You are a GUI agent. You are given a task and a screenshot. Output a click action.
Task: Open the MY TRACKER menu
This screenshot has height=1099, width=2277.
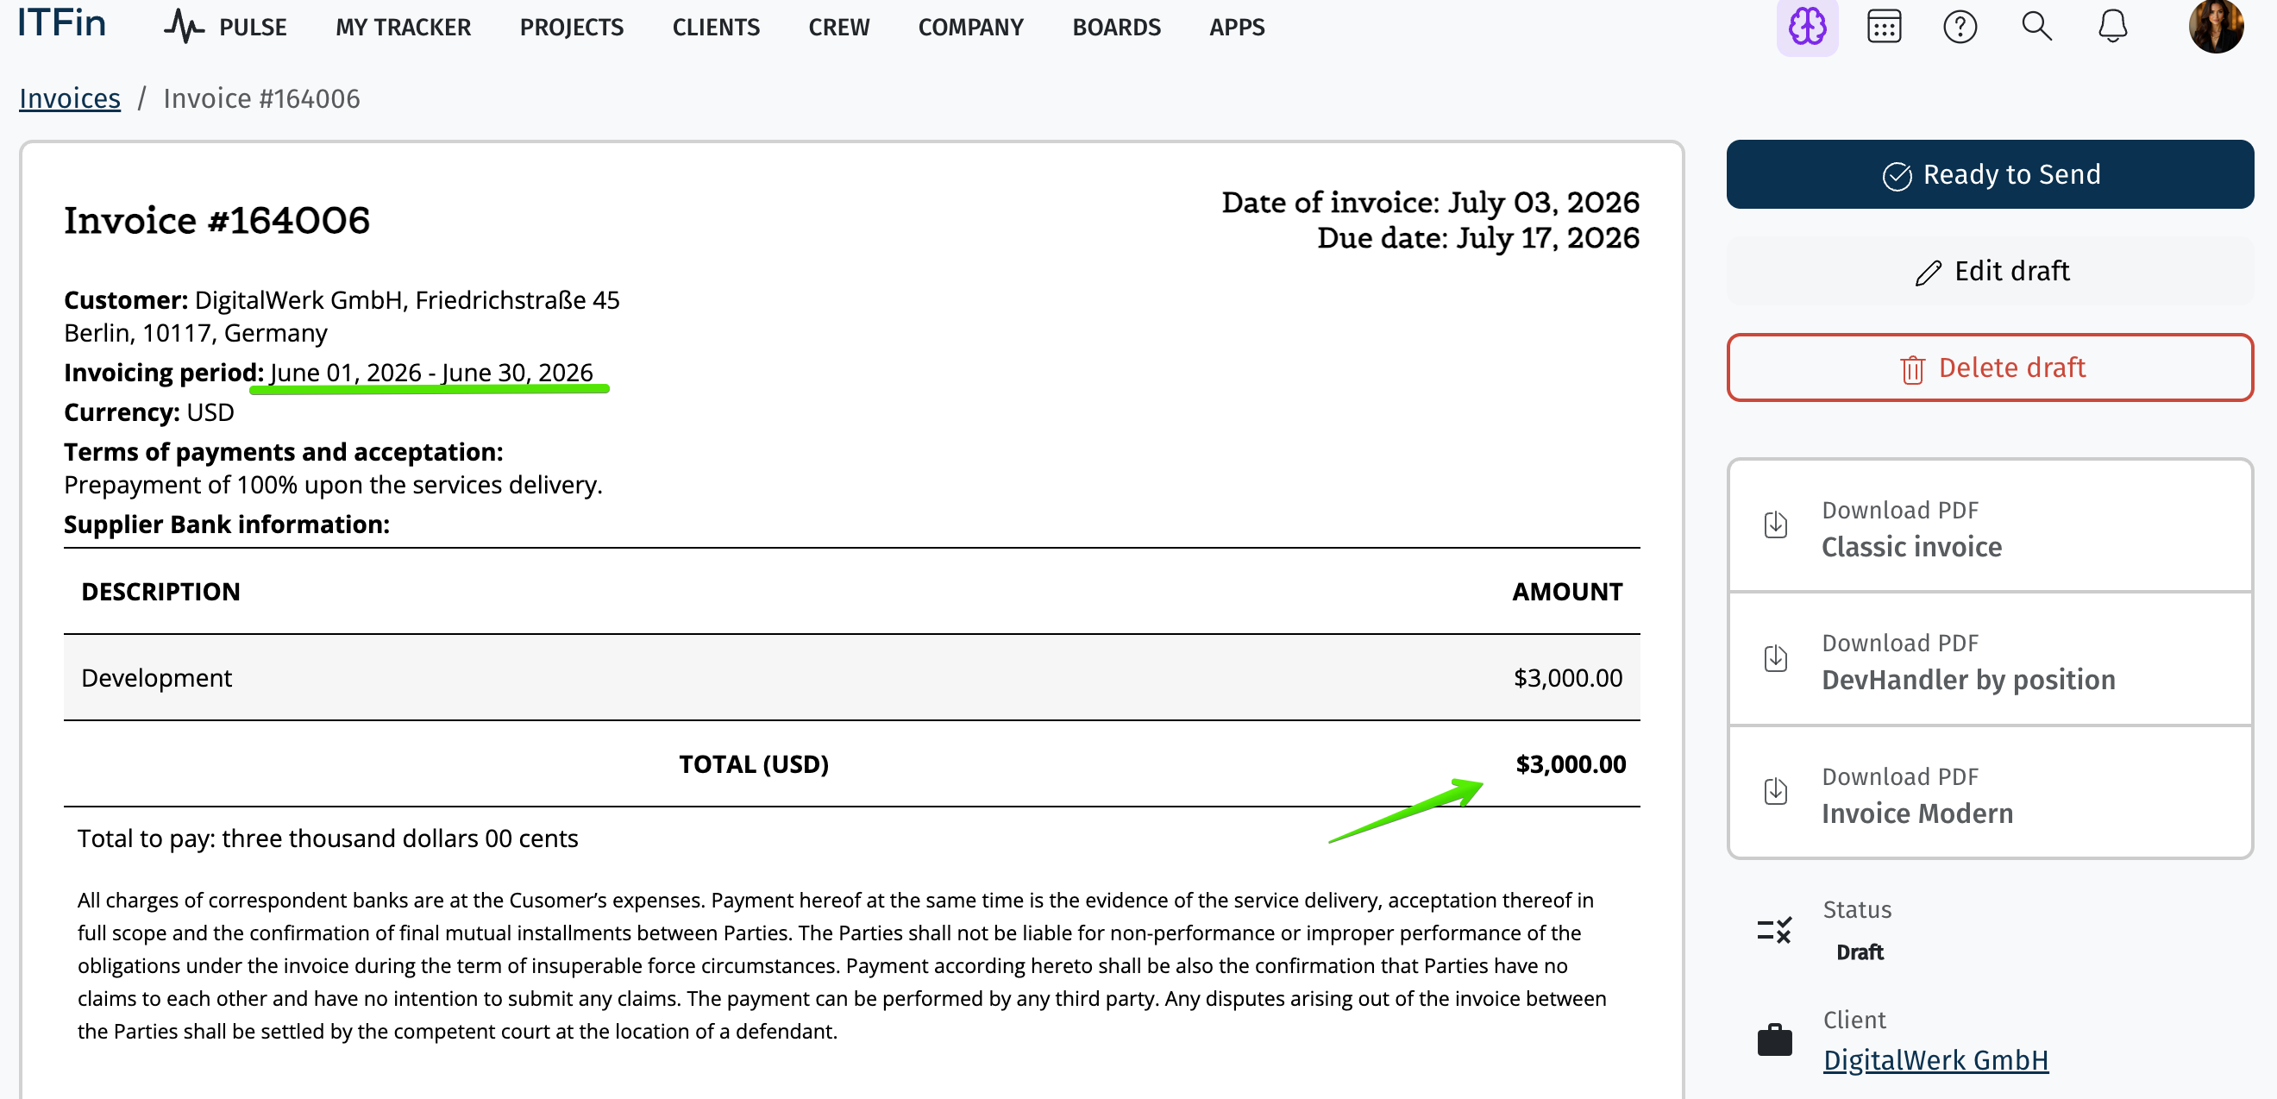tap(403, 28)
